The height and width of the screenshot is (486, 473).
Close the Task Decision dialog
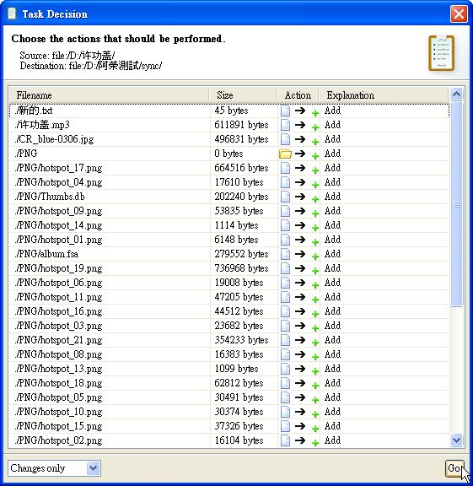pyautogui.click(x=459, y=14)
